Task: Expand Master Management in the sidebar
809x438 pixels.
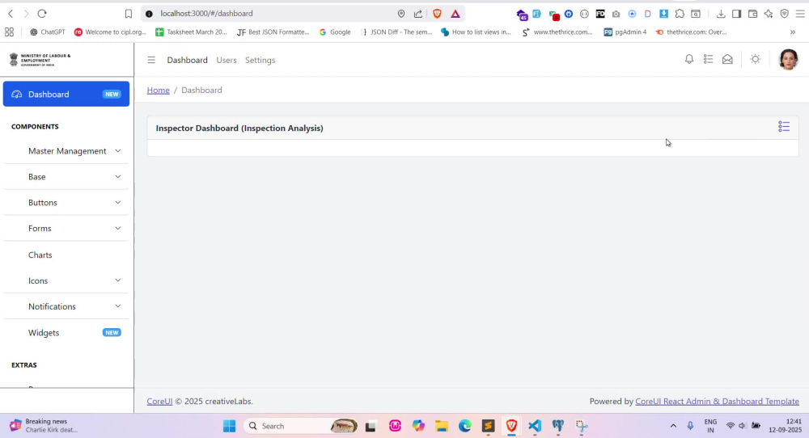Action: 66,151
